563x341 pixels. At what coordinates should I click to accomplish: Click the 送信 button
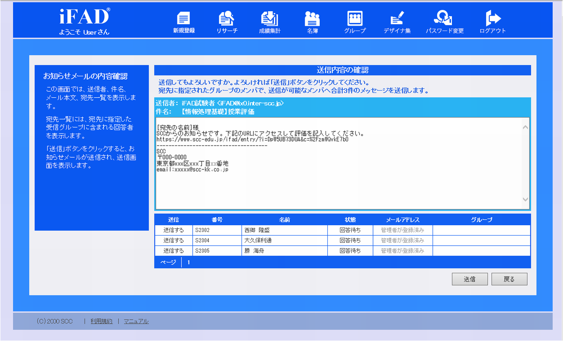tap(470, 279)
